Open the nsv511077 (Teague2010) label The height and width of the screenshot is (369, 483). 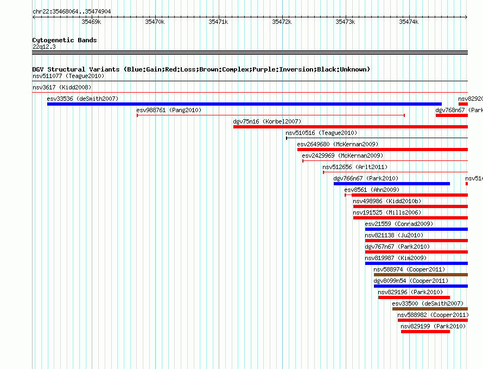(x=68, y=76)
